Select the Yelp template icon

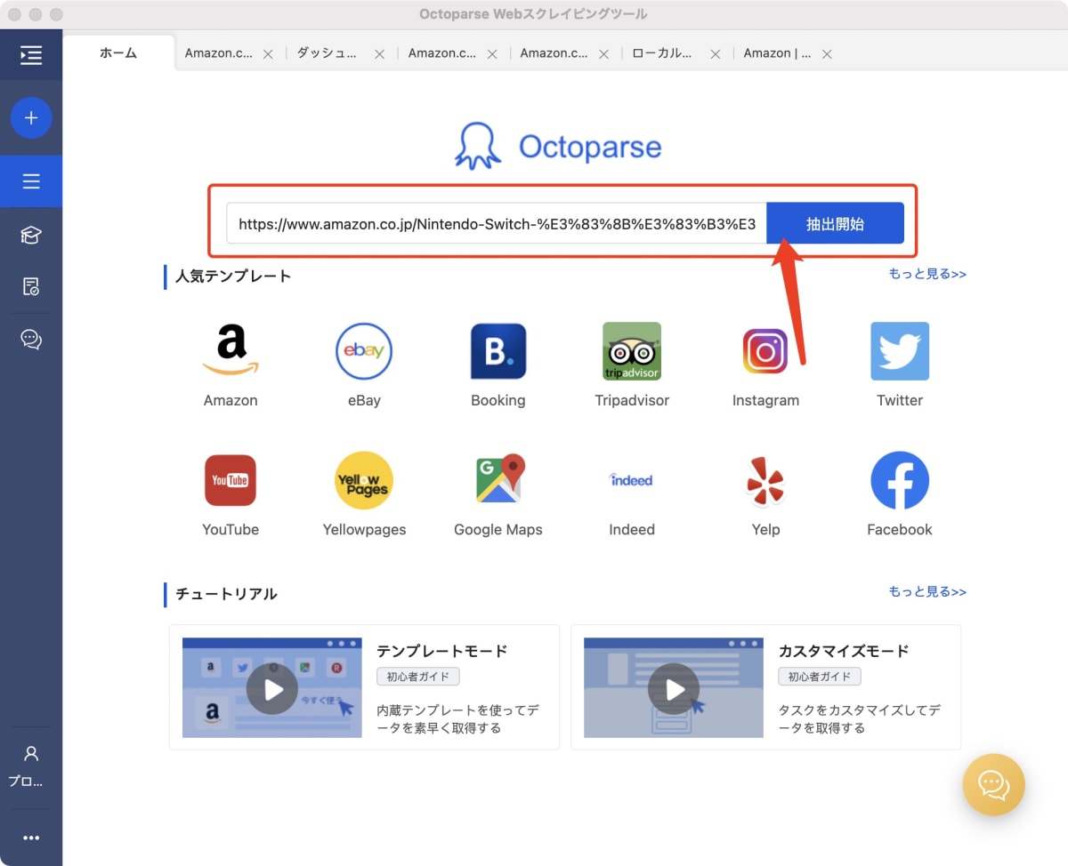tap(765, 484)
